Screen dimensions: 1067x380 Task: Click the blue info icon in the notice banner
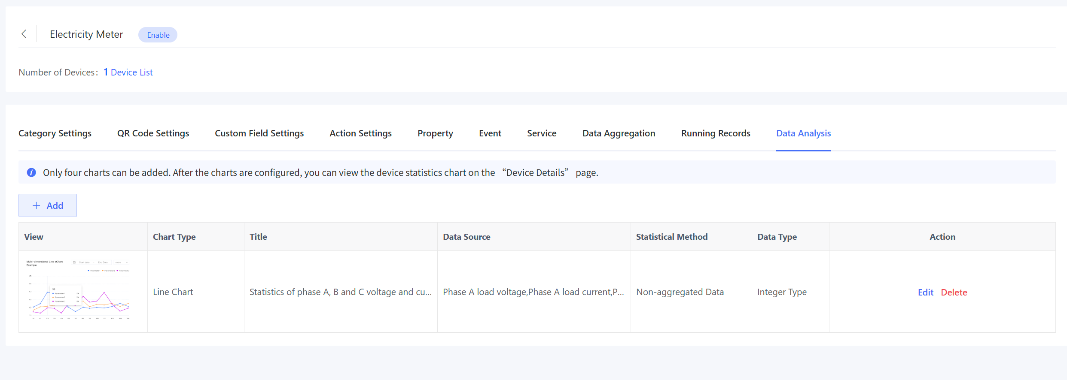point(31,172)
